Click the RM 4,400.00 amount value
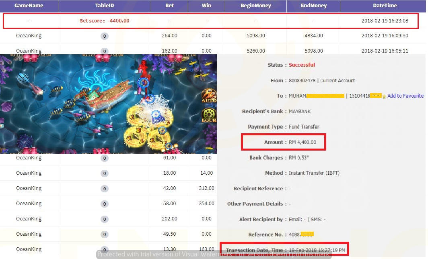The image size is (428, 259). 302,142
